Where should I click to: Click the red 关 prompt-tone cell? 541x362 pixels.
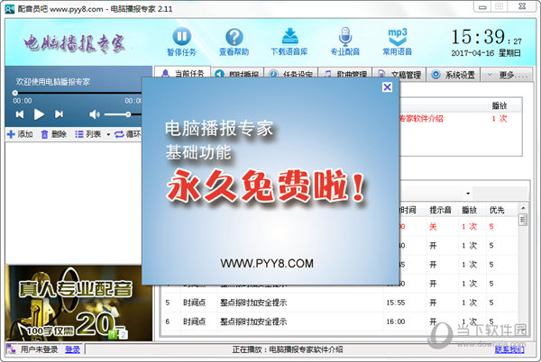[433, 226]
